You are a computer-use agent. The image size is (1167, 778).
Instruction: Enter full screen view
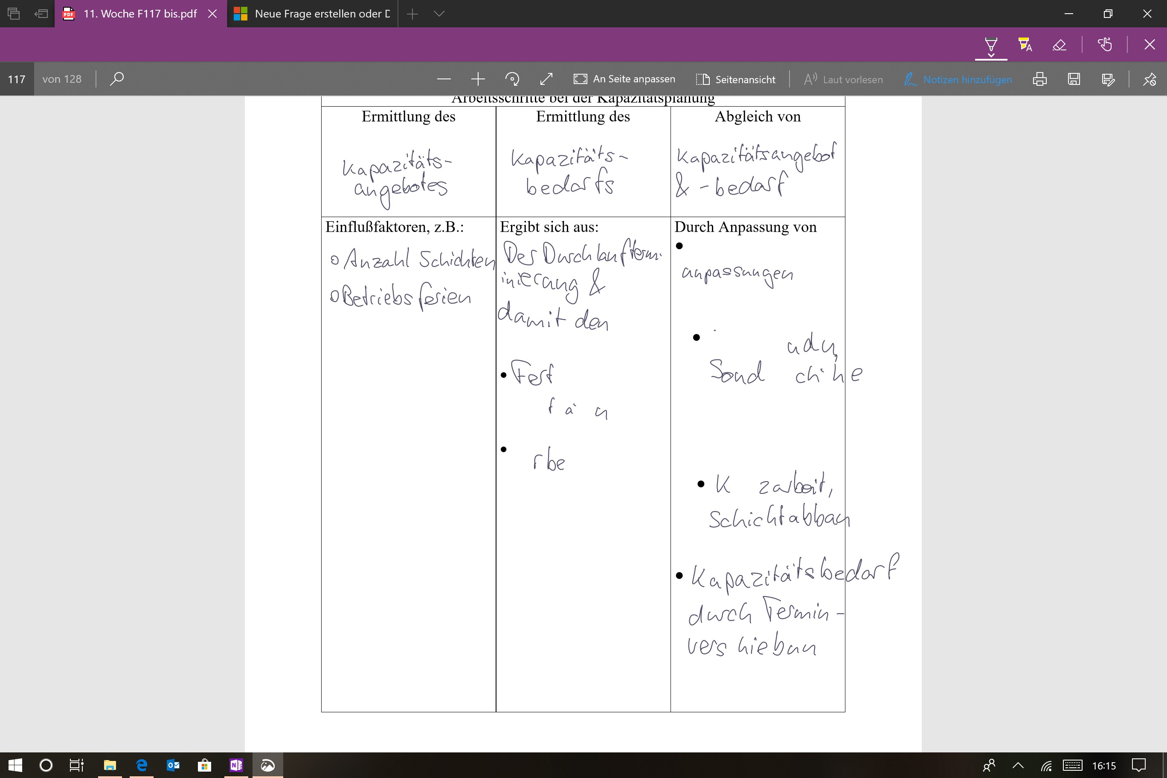[546, 79]
